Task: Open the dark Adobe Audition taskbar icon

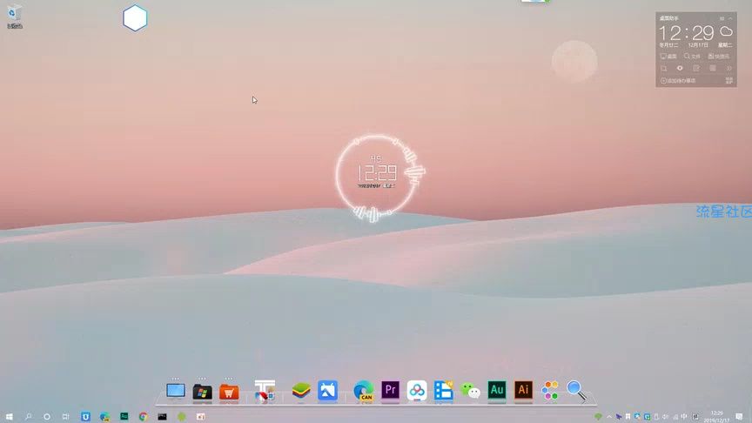Action: [x=124, y=417]
